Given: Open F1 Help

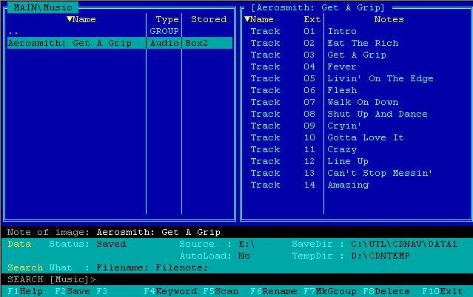Looking at the screenshot, I should pos(25,291).
